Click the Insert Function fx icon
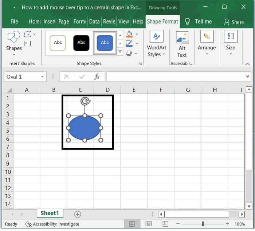 (97, 77)
